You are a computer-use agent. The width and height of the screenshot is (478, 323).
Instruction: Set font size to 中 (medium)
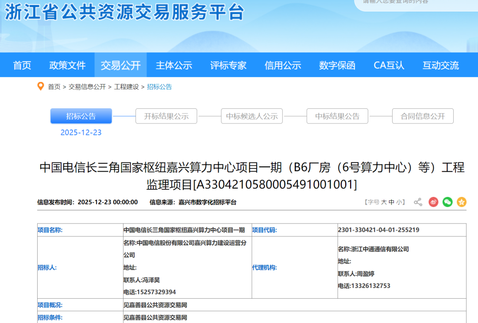[x=392, y=202]
